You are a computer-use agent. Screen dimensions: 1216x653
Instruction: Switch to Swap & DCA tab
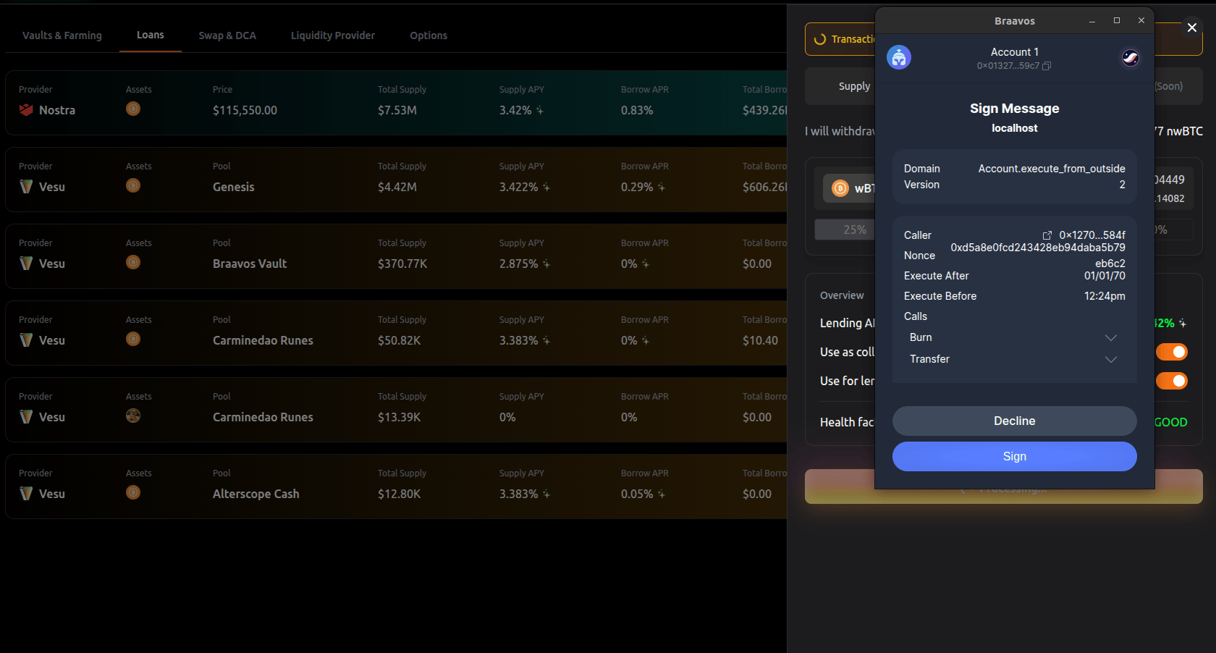coord(227,35)
